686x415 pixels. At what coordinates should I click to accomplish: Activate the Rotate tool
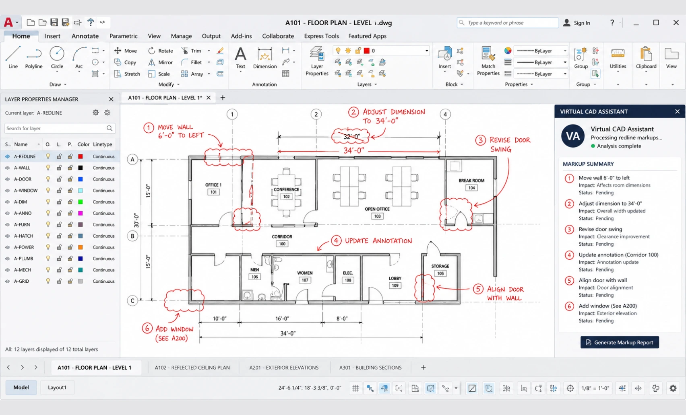161,51
